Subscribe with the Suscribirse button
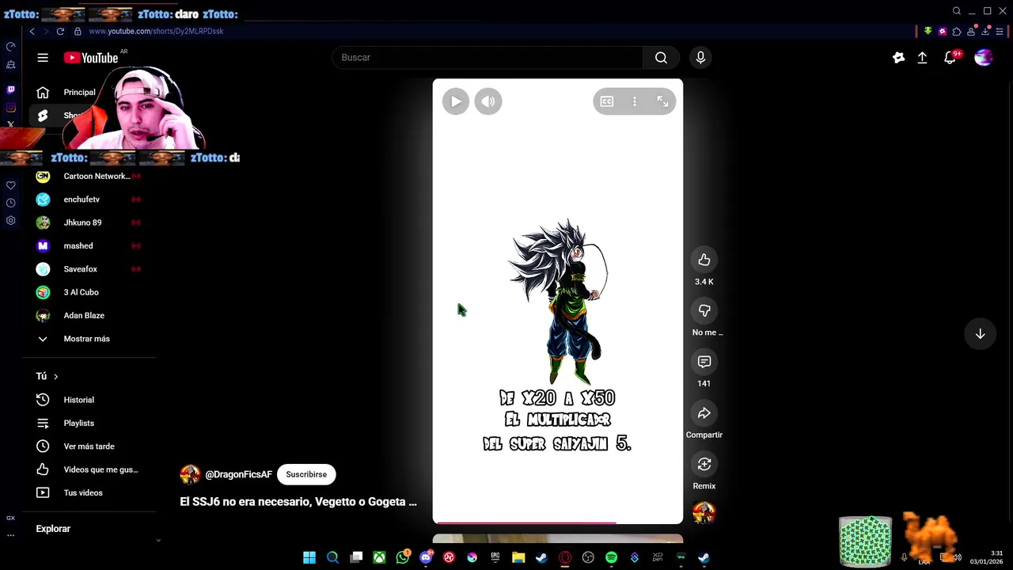1013x570 pixels. tap(306, 474)
